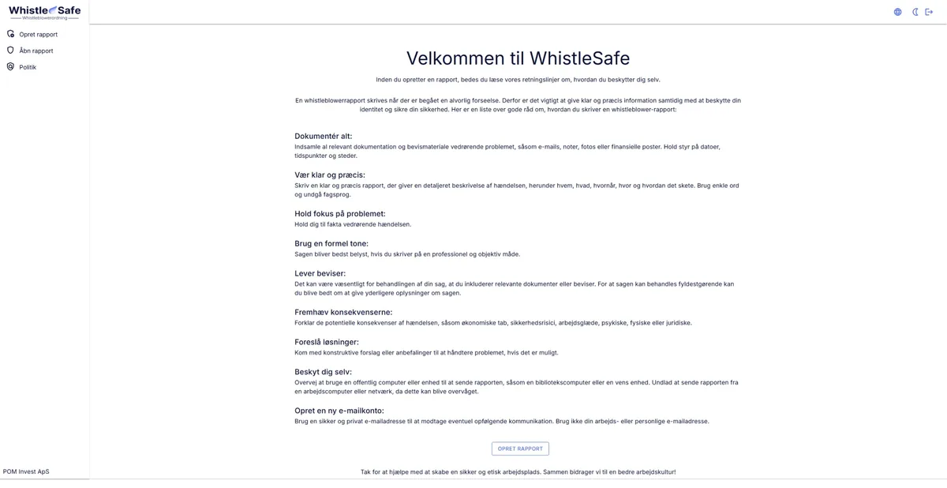Click the Beskyt dig selv heading

tap(324, 372)
